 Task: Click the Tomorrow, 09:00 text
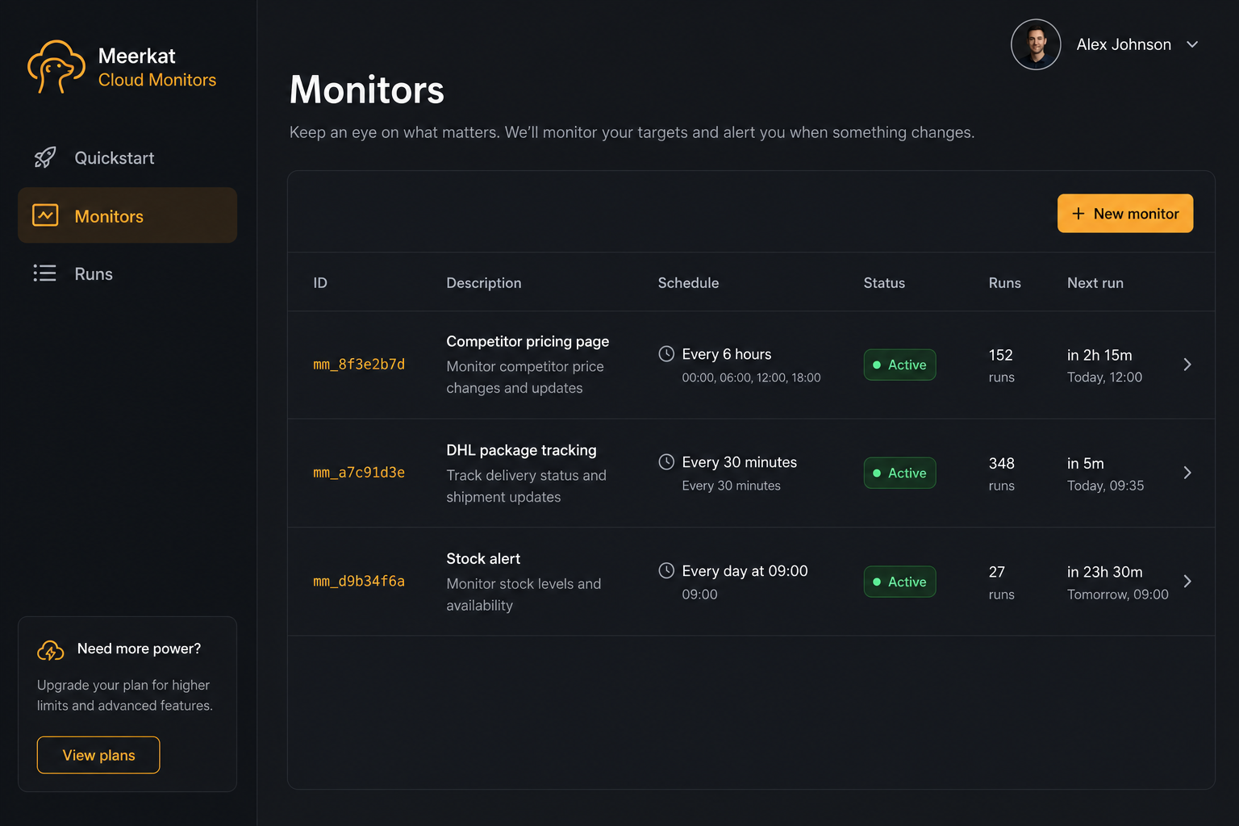coord(1118,594)
